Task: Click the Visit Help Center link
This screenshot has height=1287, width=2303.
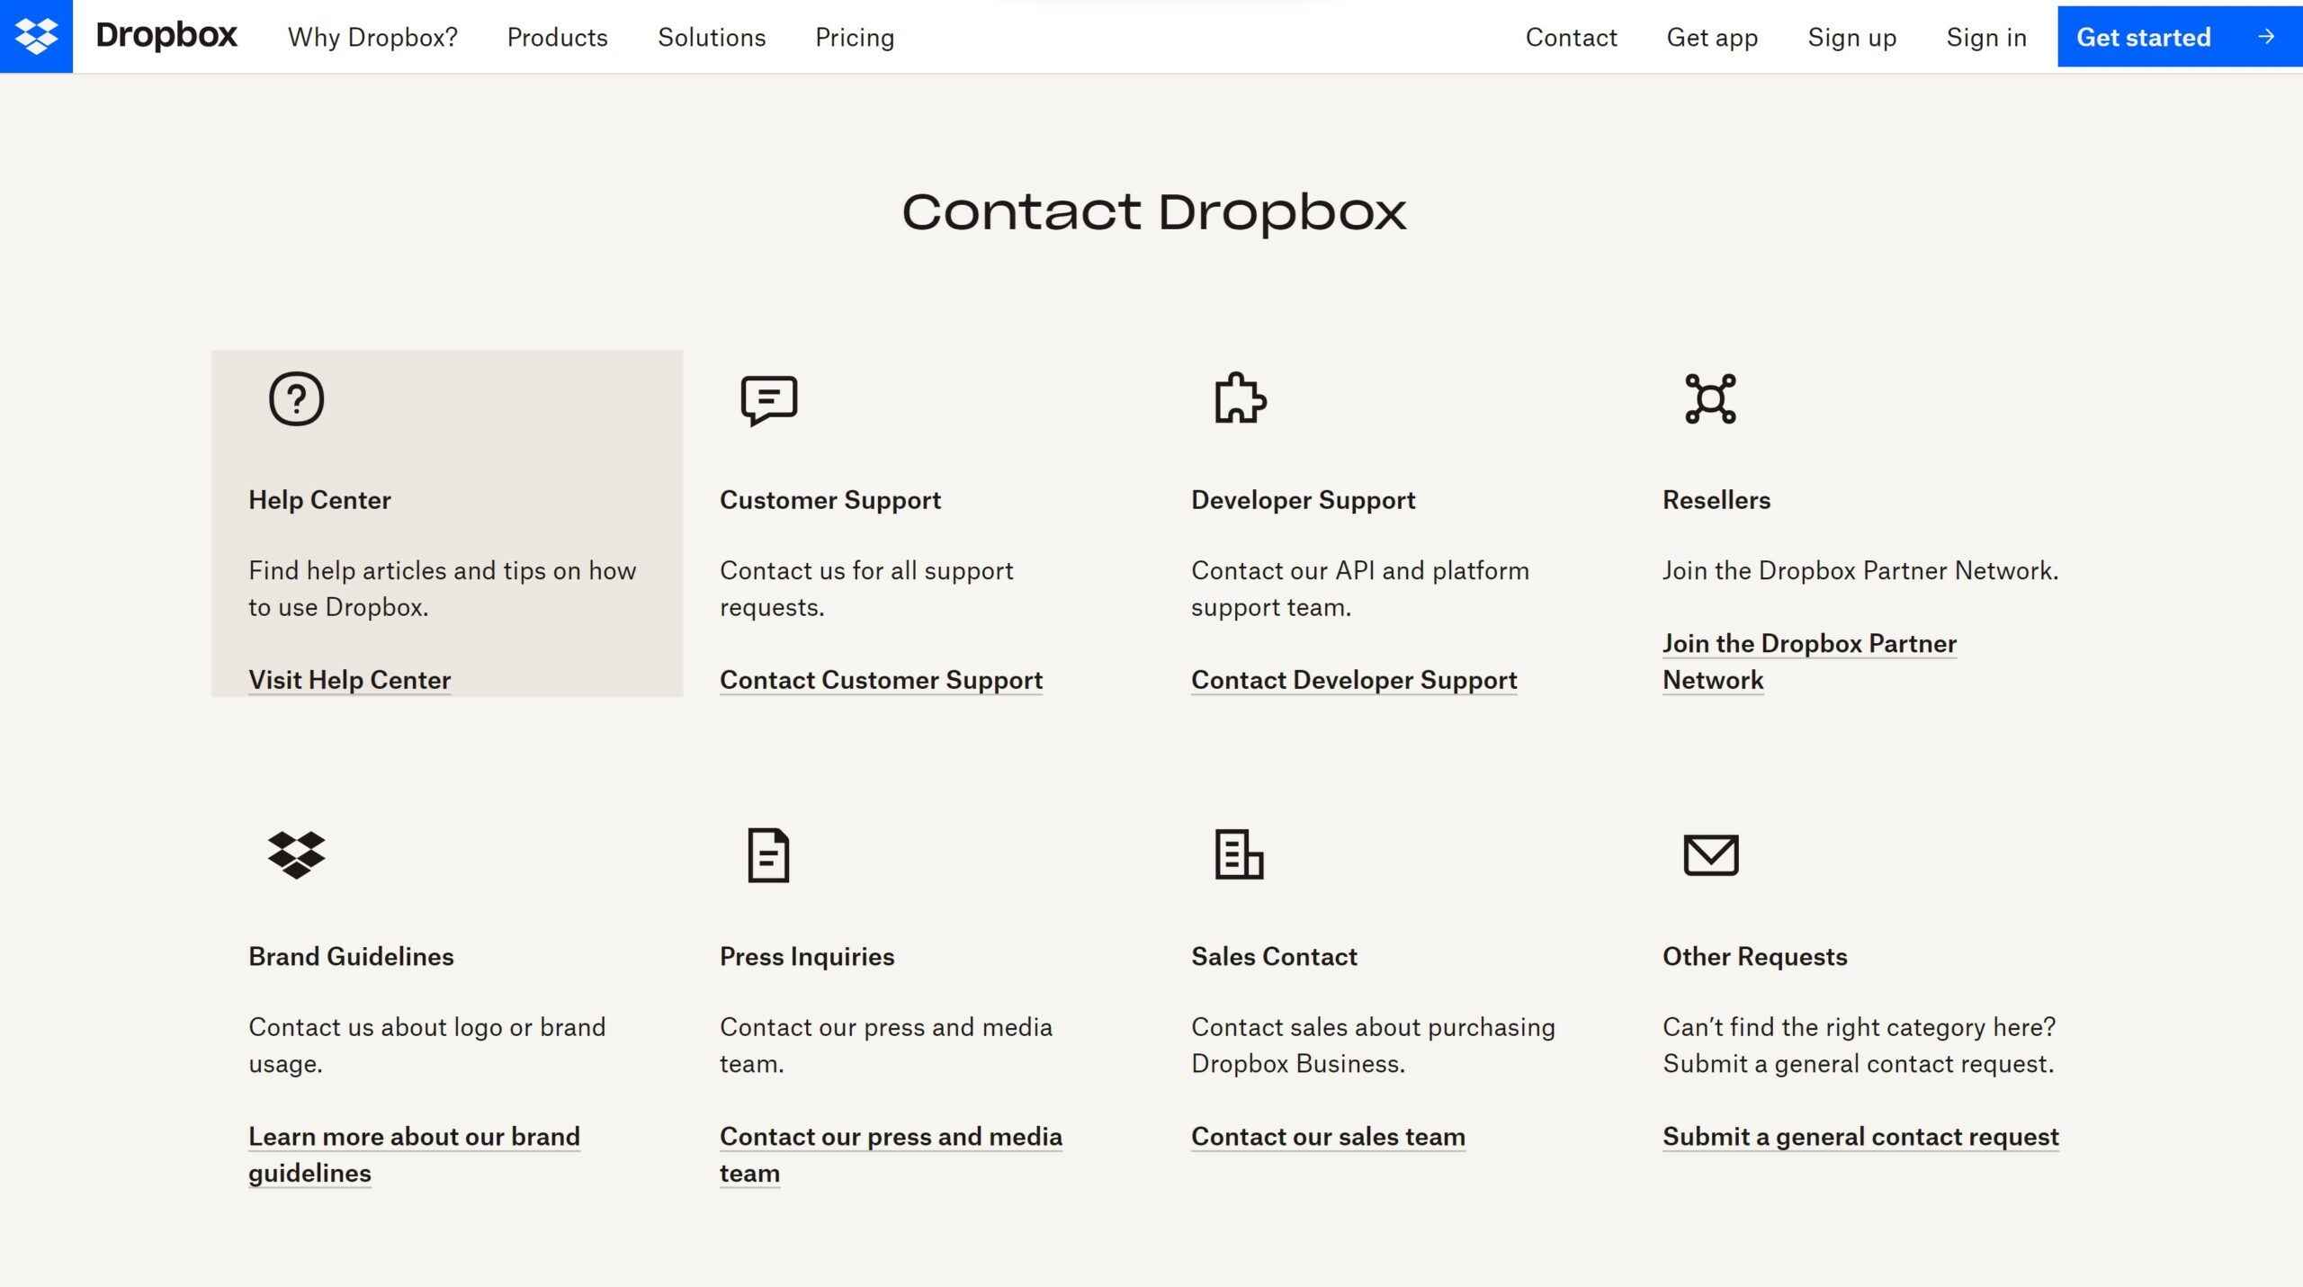Action: pyautogui.click(x=348, y=678)
